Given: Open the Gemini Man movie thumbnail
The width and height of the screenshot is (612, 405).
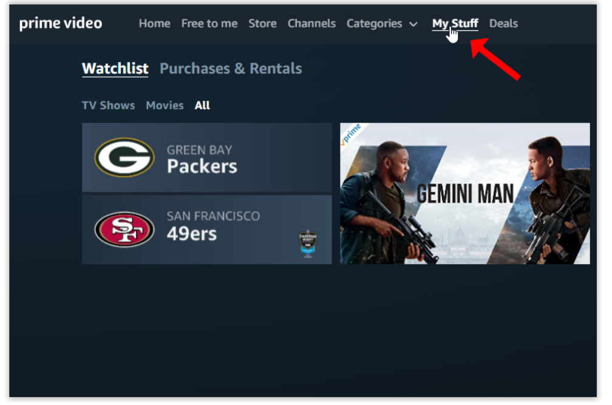Looking at the screenshot, I should click(465, 194).
